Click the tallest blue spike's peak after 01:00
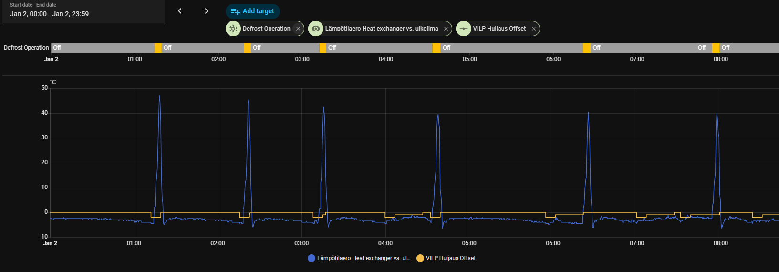The image size is (779, 272). point(159,97)
